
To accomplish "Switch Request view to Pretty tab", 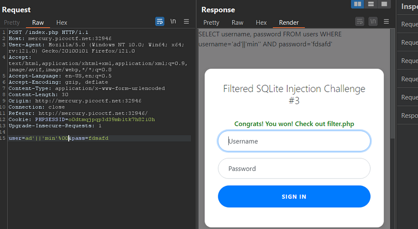I will (12, 22).
